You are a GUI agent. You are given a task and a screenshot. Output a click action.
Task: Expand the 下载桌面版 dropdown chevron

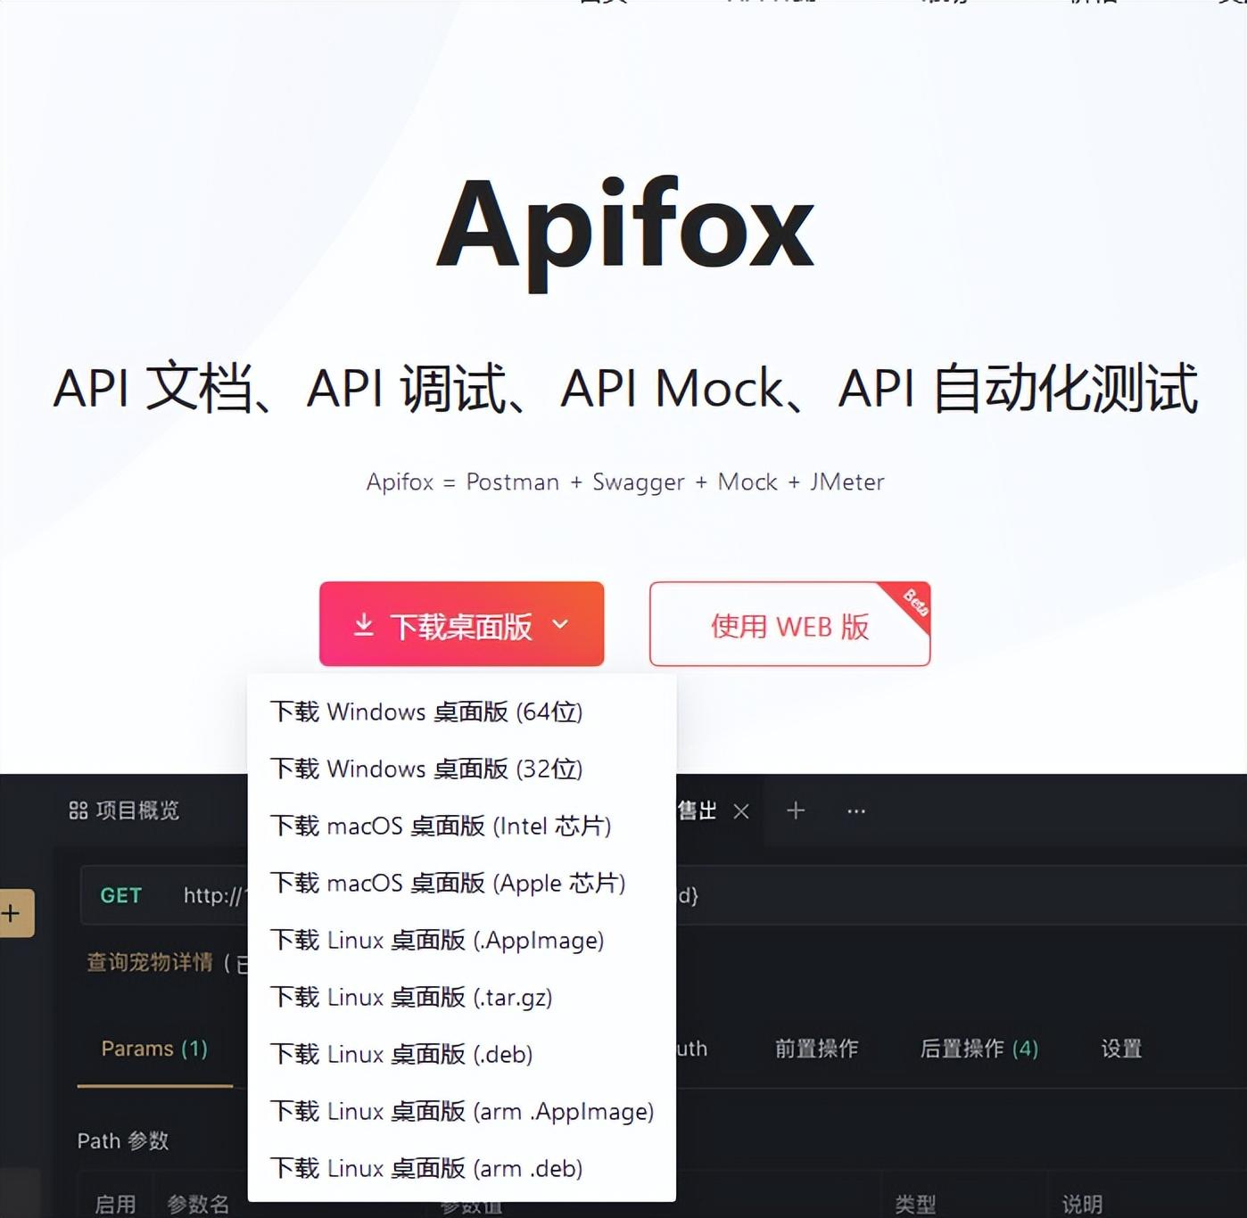[560, 624]
